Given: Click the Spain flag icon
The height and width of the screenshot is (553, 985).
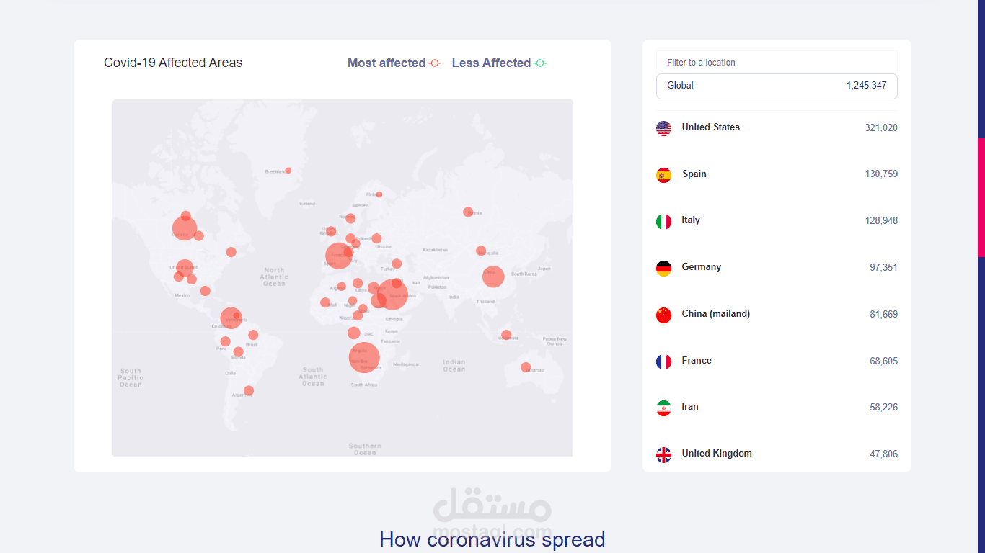Looking at the screenshot, I should pyautogui.click(x=663, y=175).
